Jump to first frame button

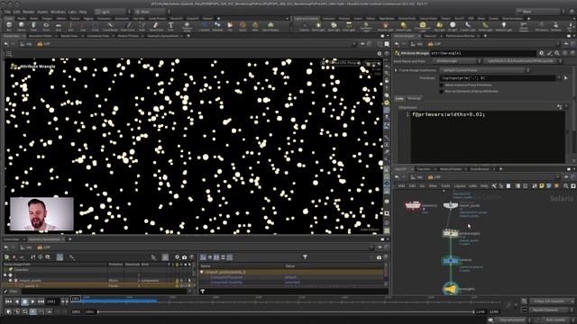pos(8,301)
